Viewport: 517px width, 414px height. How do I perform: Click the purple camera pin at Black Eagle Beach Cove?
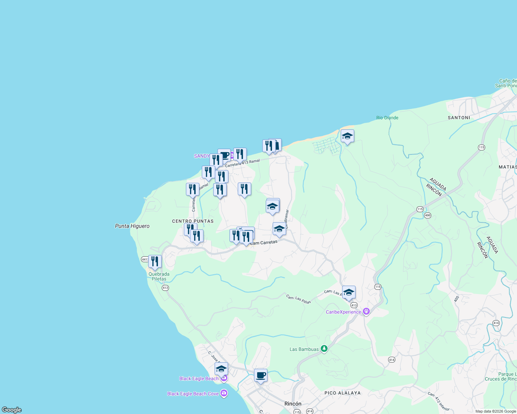pyautogui.click(x=224, y=393)
